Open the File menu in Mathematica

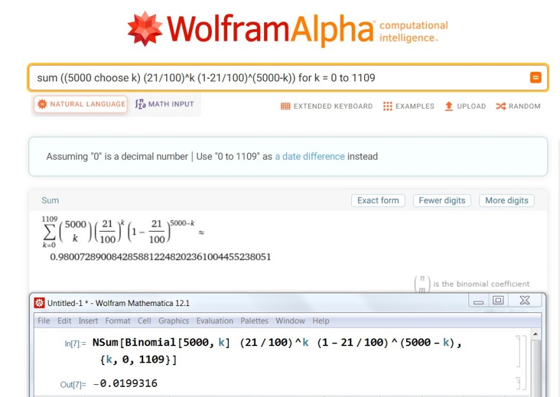[44, 321]
